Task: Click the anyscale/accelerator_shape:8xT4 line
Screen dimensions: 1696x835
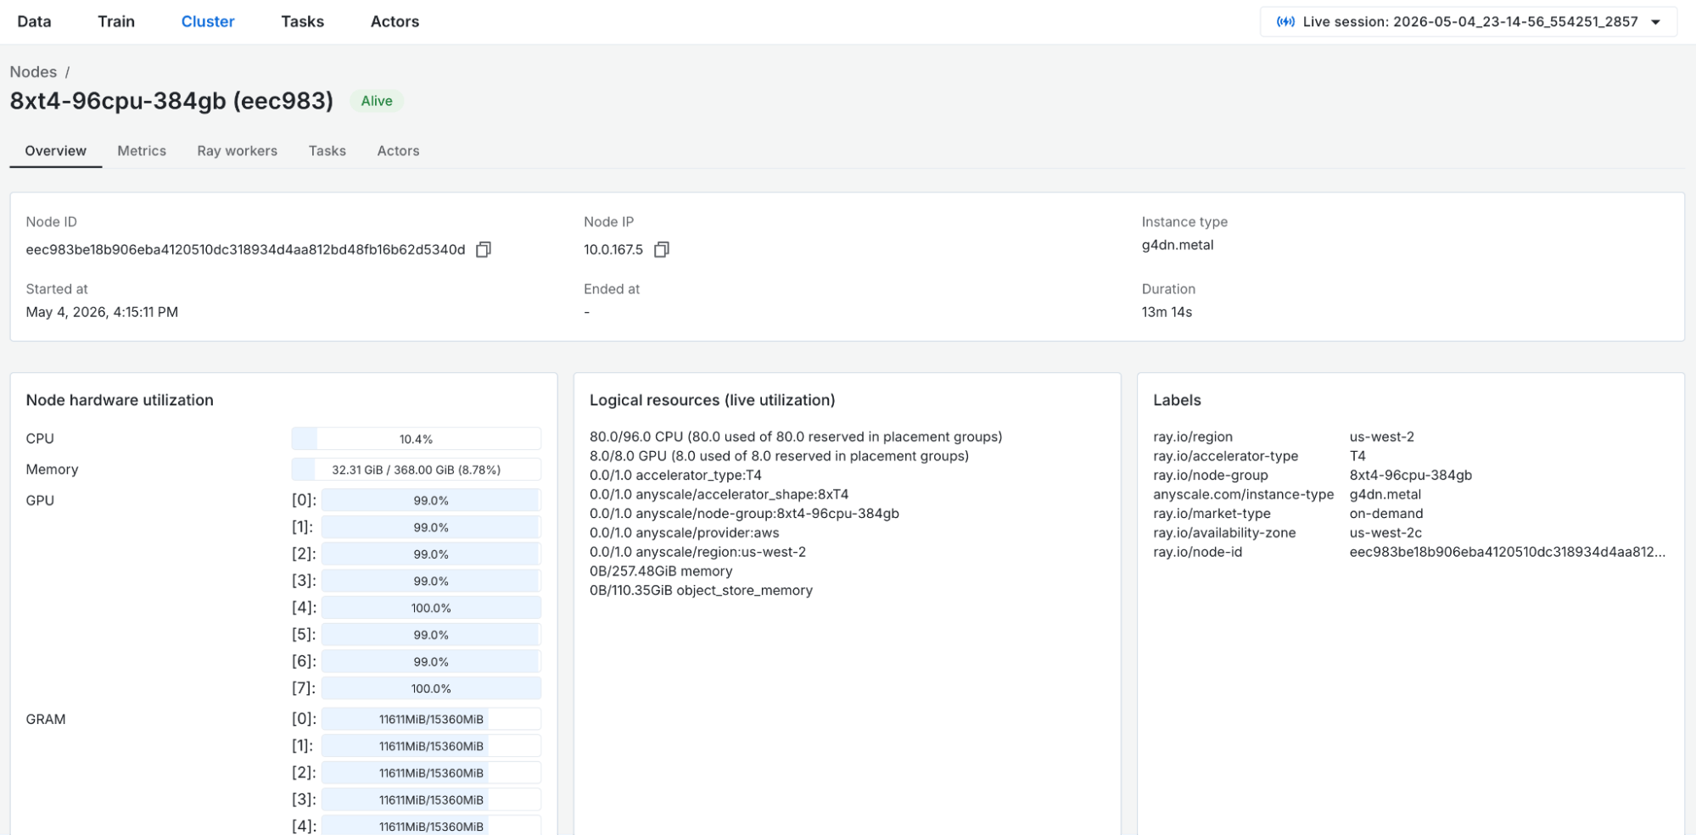Action: coord(719,494)
